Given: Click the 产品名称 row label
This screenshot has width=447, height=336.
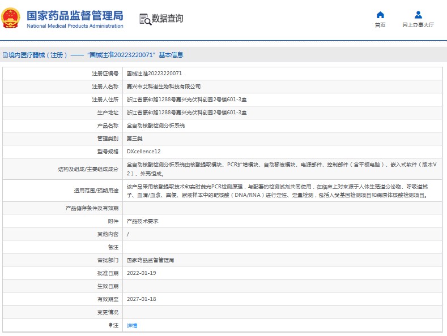Looking at the screenshot, I should click(108, 126).
